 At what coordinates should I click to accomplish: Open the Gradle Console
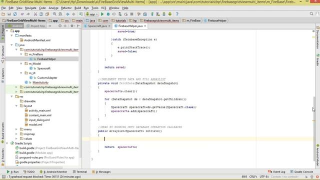pos(301,172)
